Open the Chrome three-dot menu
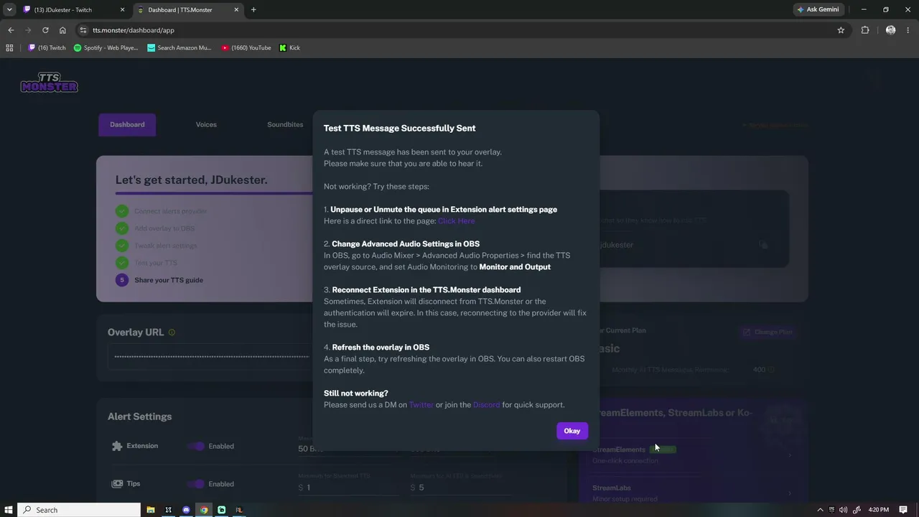Image resolution: width=919 pixels, height=517 pixels. click(x=908, y=30)
